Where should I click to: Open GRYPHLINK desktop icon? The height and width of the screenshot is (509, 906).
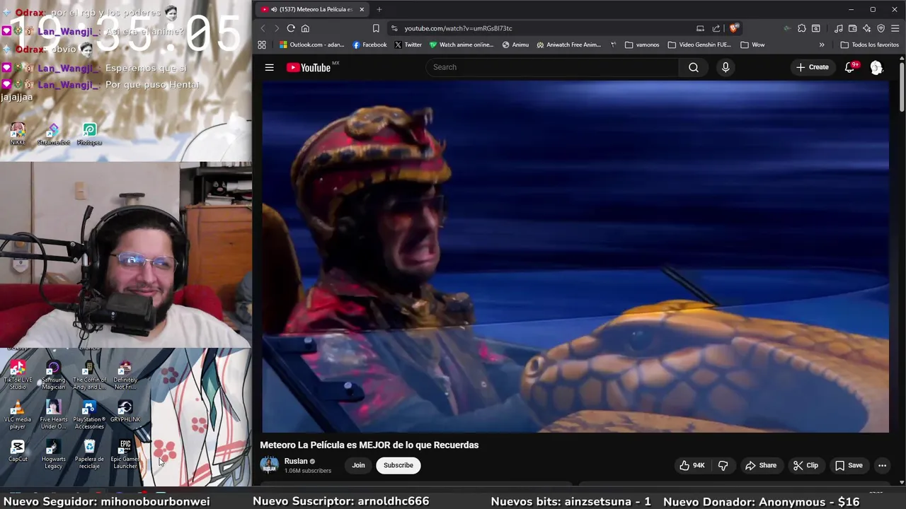coord(125,411)
